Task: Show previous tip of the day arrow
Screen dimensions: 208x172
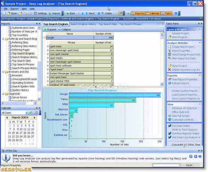Action: (x=191, y=156)
